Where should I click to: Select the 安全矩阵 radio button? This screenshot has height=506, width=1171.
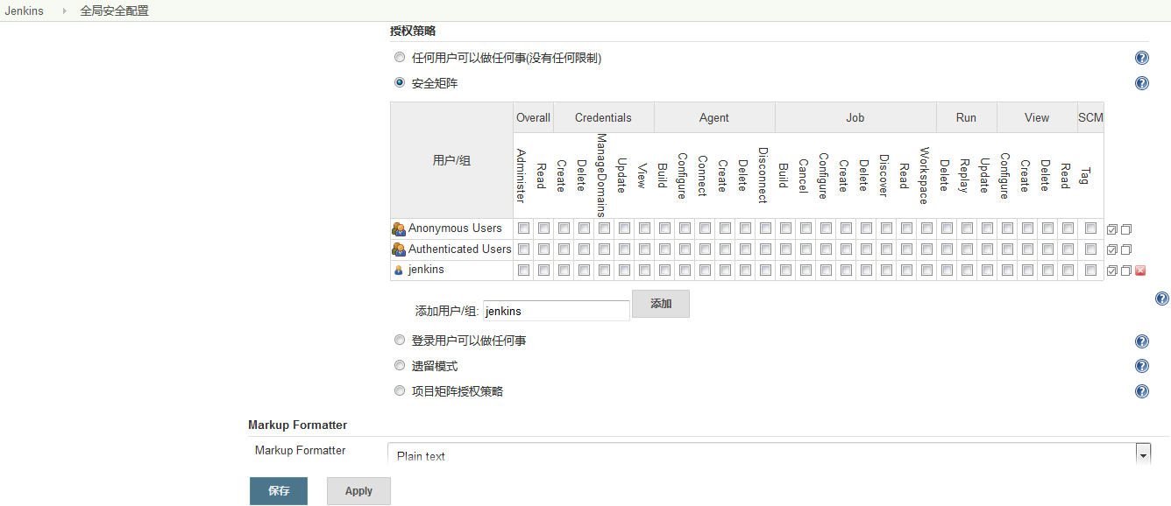[x=400, y=83]
